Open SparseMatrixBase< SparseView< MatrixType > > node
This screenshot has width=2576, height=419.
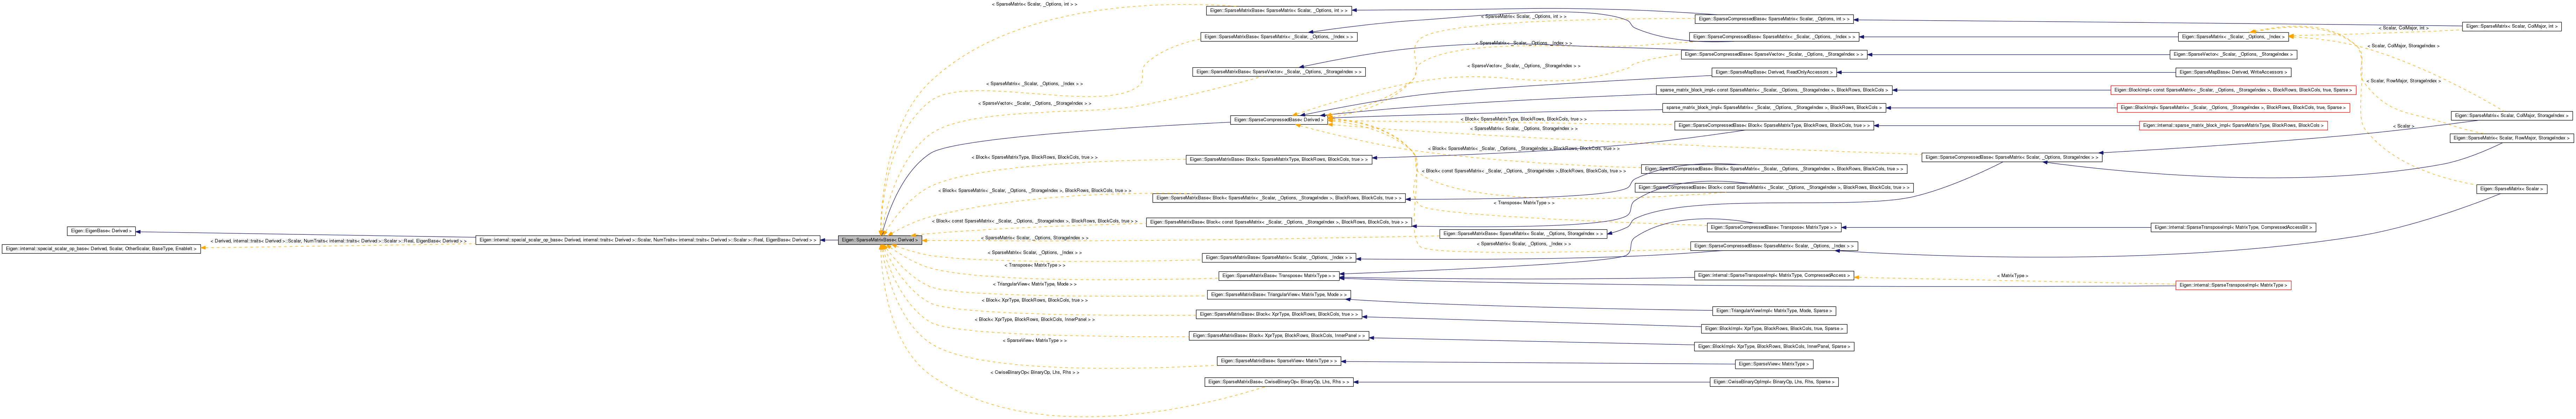pos(1279,361)
